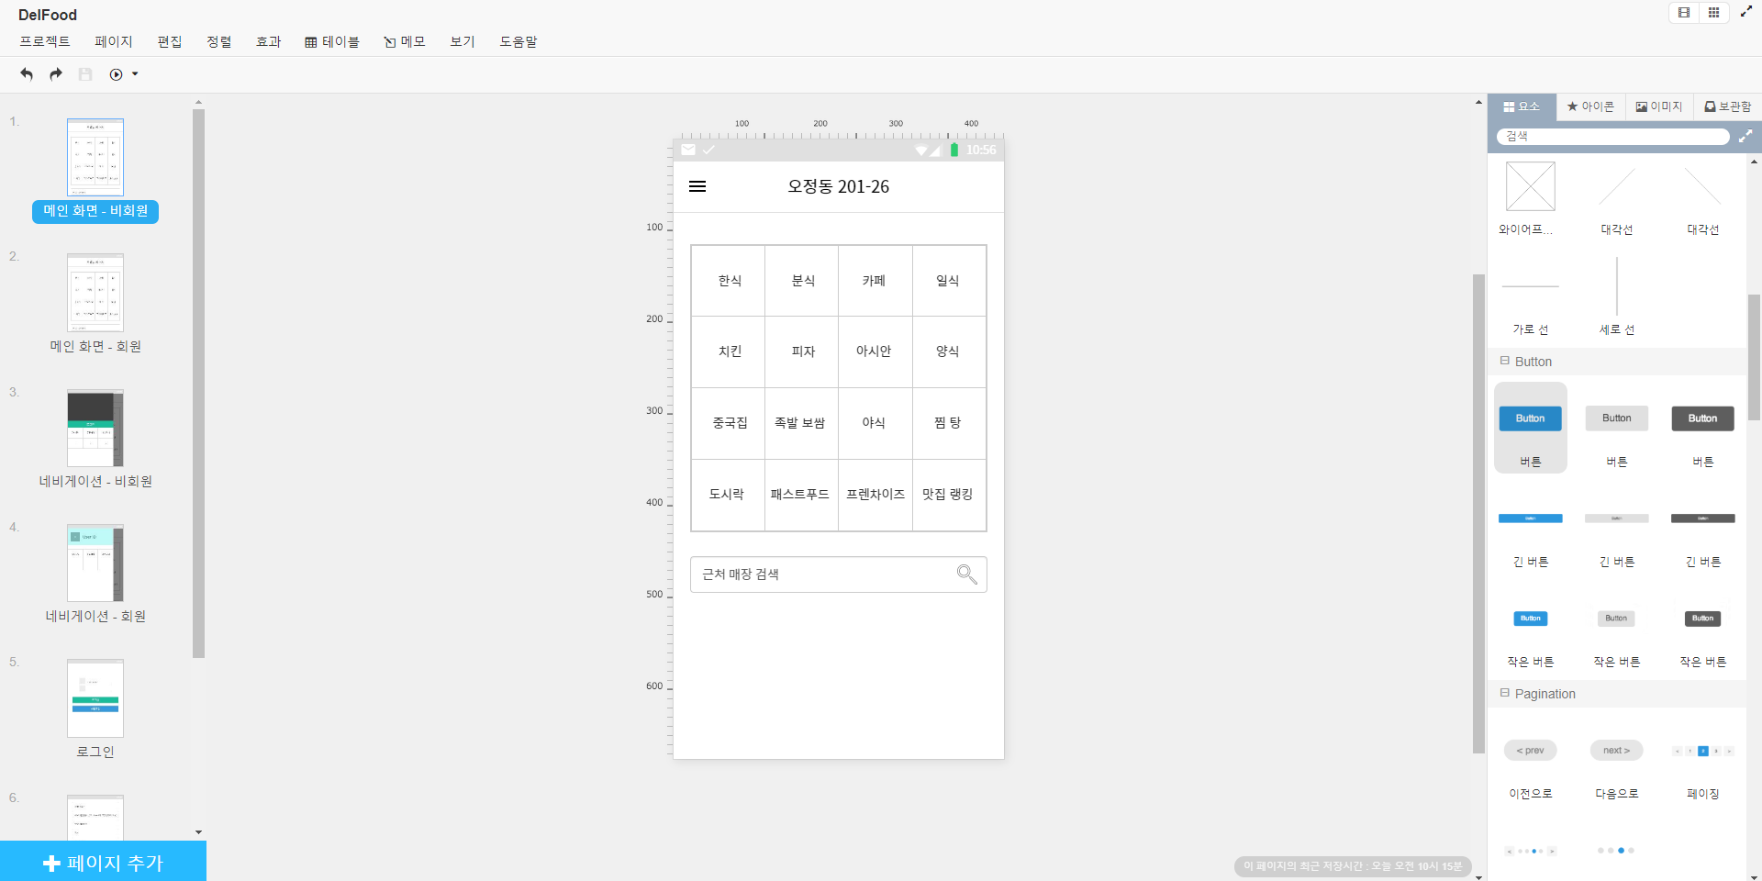
Task: Switch to the 아이콘 tab
Action: (x=1590, y=106)
